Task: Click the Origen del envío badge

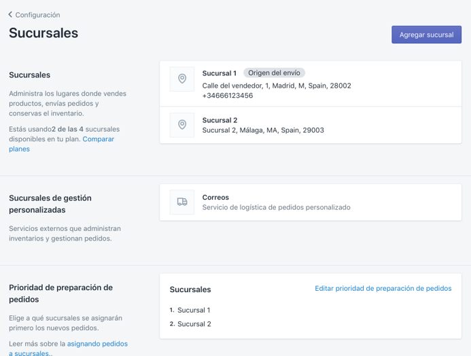Action: 274,73
